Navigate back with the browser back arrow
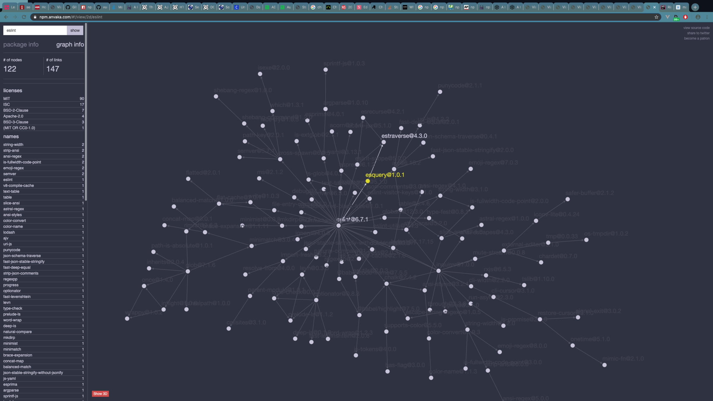Image resolution: width=713 pixels, height=401 pixels. [x=6, y=17]
